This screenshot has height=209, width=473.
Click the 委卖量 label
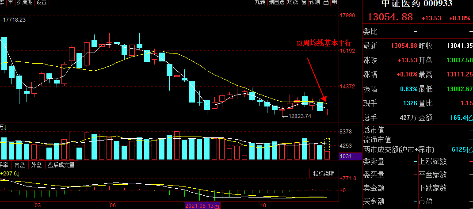tap(374, 162)
